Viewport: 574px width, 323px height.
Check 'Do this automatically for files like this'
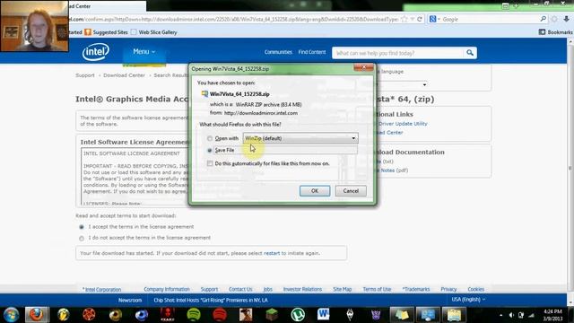tap(210, 163)
